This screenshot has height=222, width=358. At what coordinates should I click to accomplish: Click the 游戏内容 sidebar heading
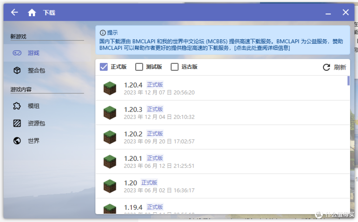tap(21, 89)
